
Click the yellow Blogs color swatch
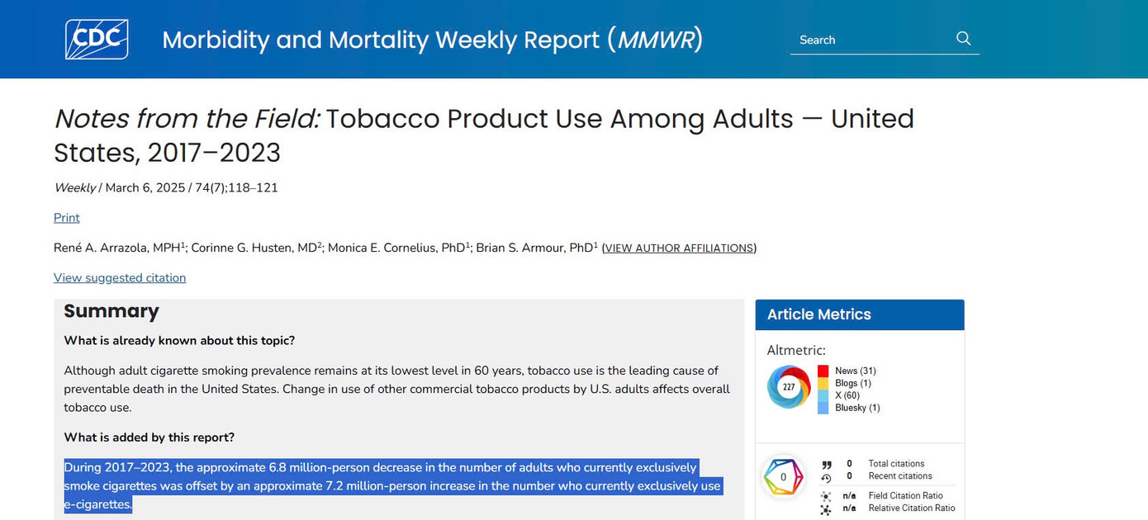tap(823, 384)
